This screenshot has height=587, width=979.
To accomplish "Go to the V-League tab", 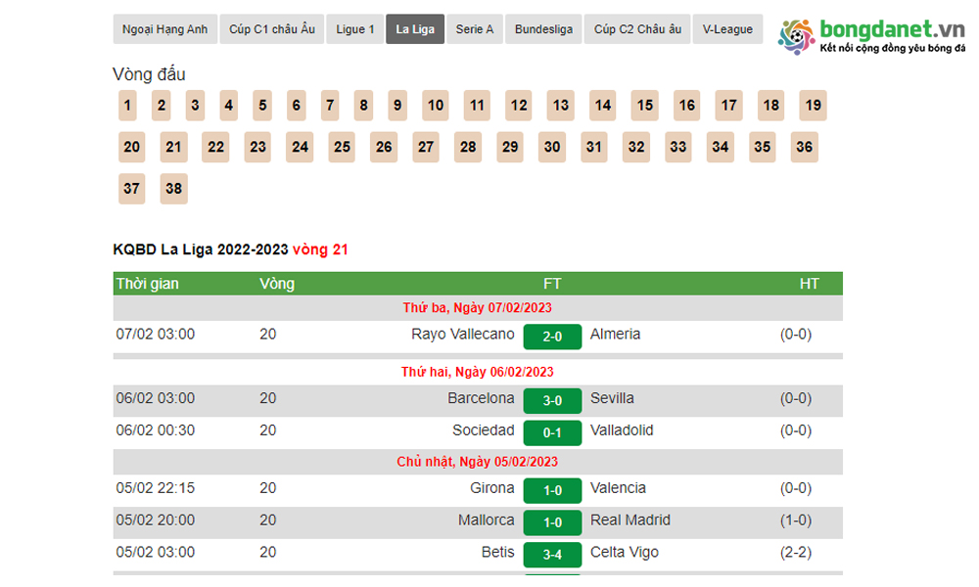I will pos(727,29).
